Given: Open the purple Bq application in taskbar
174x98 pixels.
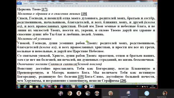Looking at the screenshot, I should (49, 87).
